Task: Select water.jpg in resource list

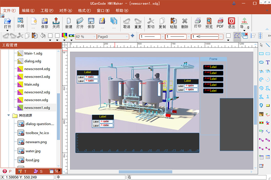Action: (33, 151)
